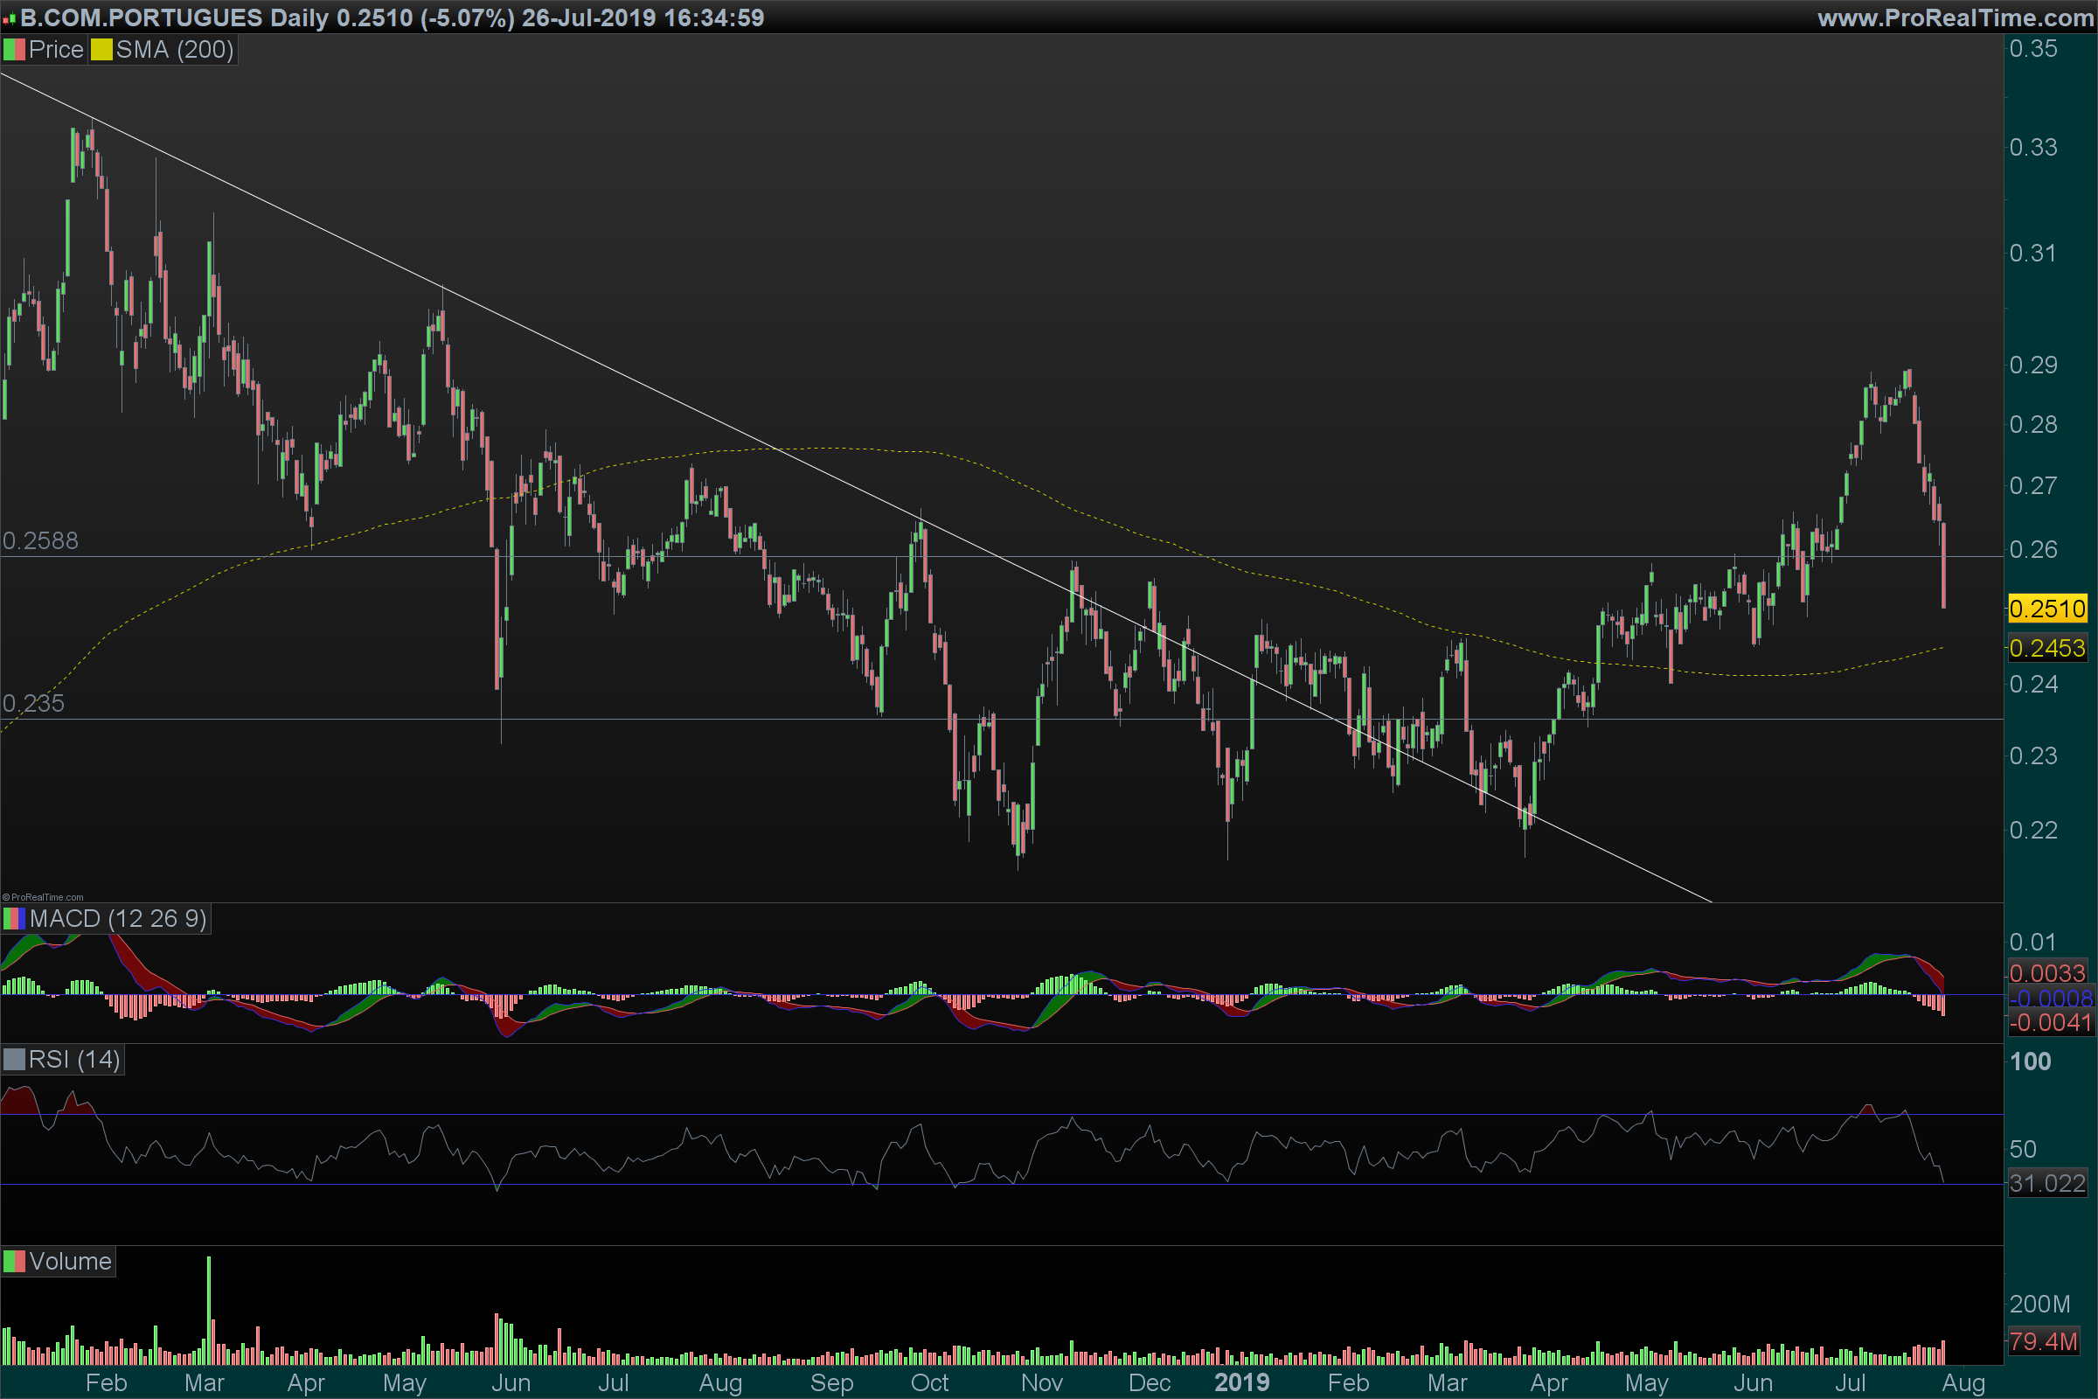Open the MACD (12 26 9) label
Viewport: 2098px width, 1399px height.
tap(118, 919)
